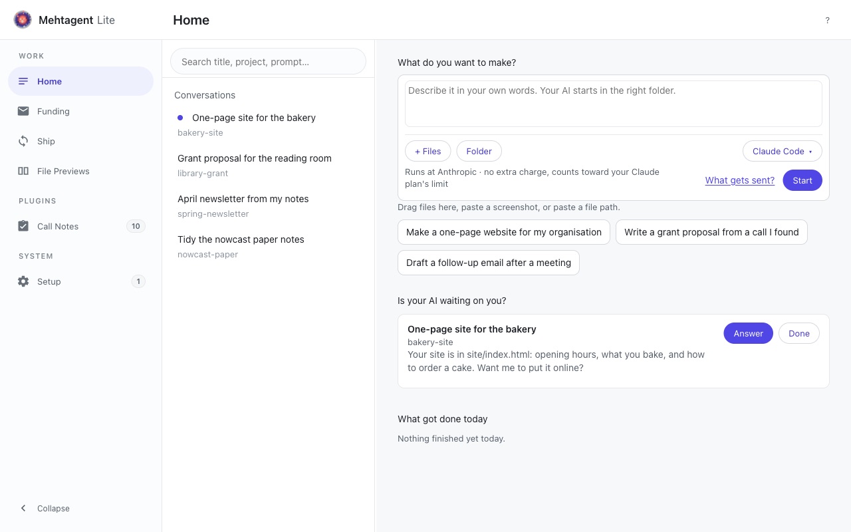Open the Ship section label
Image resolution: width=851 pixels, height=532 pixels.
(x=46, y=141)
